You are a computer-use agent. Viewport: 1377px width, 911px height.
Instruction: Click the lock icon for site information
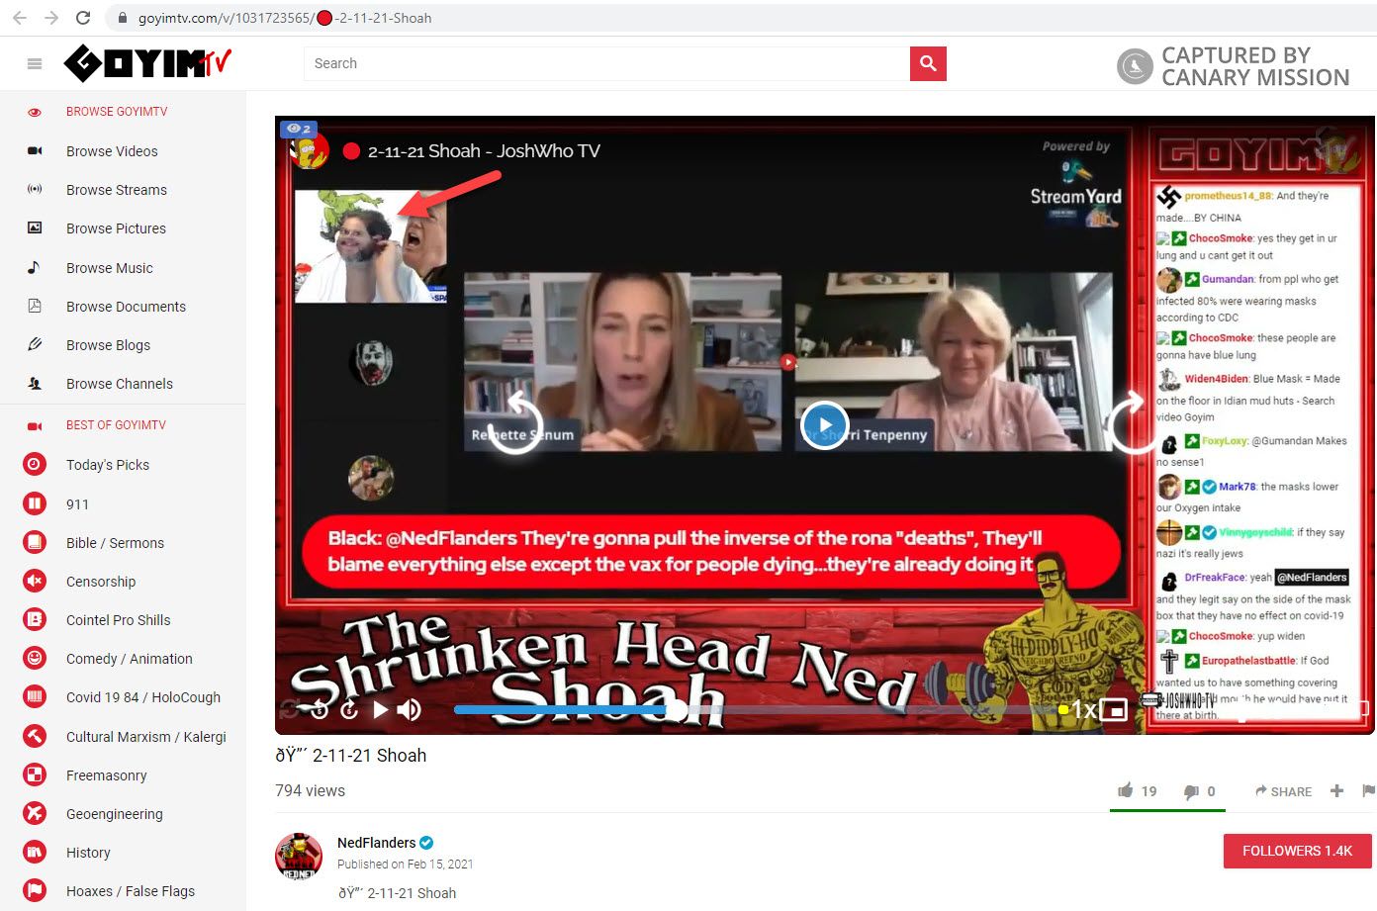tap(123, 18)
